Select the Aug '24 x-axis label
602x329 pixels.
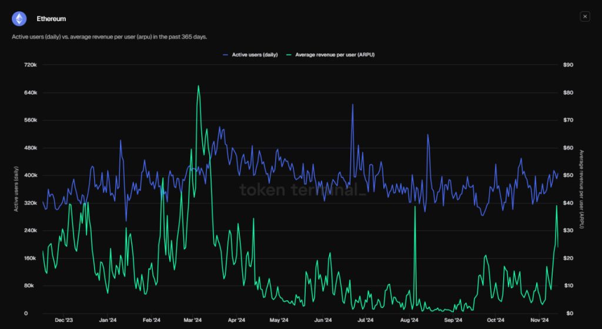(409, 320)
